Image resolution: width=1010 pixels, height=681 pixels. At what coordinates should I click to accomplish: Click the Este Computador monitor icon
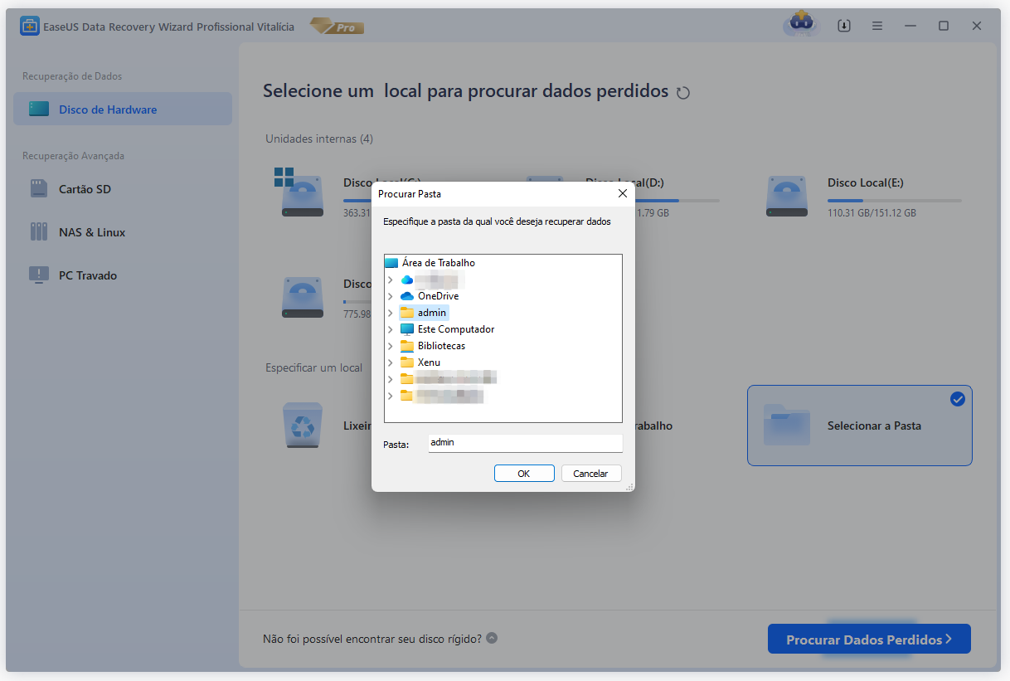click(406, 329)
